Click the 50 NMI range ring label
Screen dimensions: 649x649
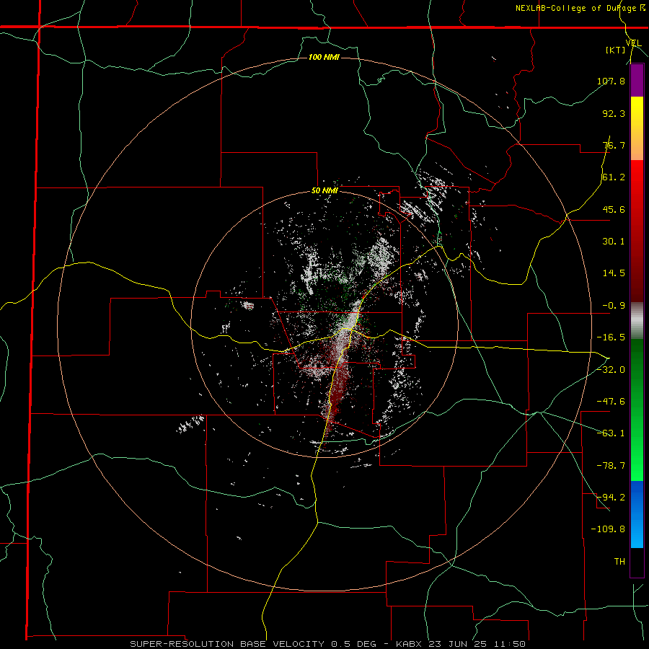point(324,191)
